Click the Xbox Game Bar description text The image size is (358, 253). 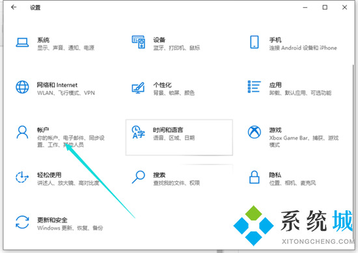click(x=304, y=141)
